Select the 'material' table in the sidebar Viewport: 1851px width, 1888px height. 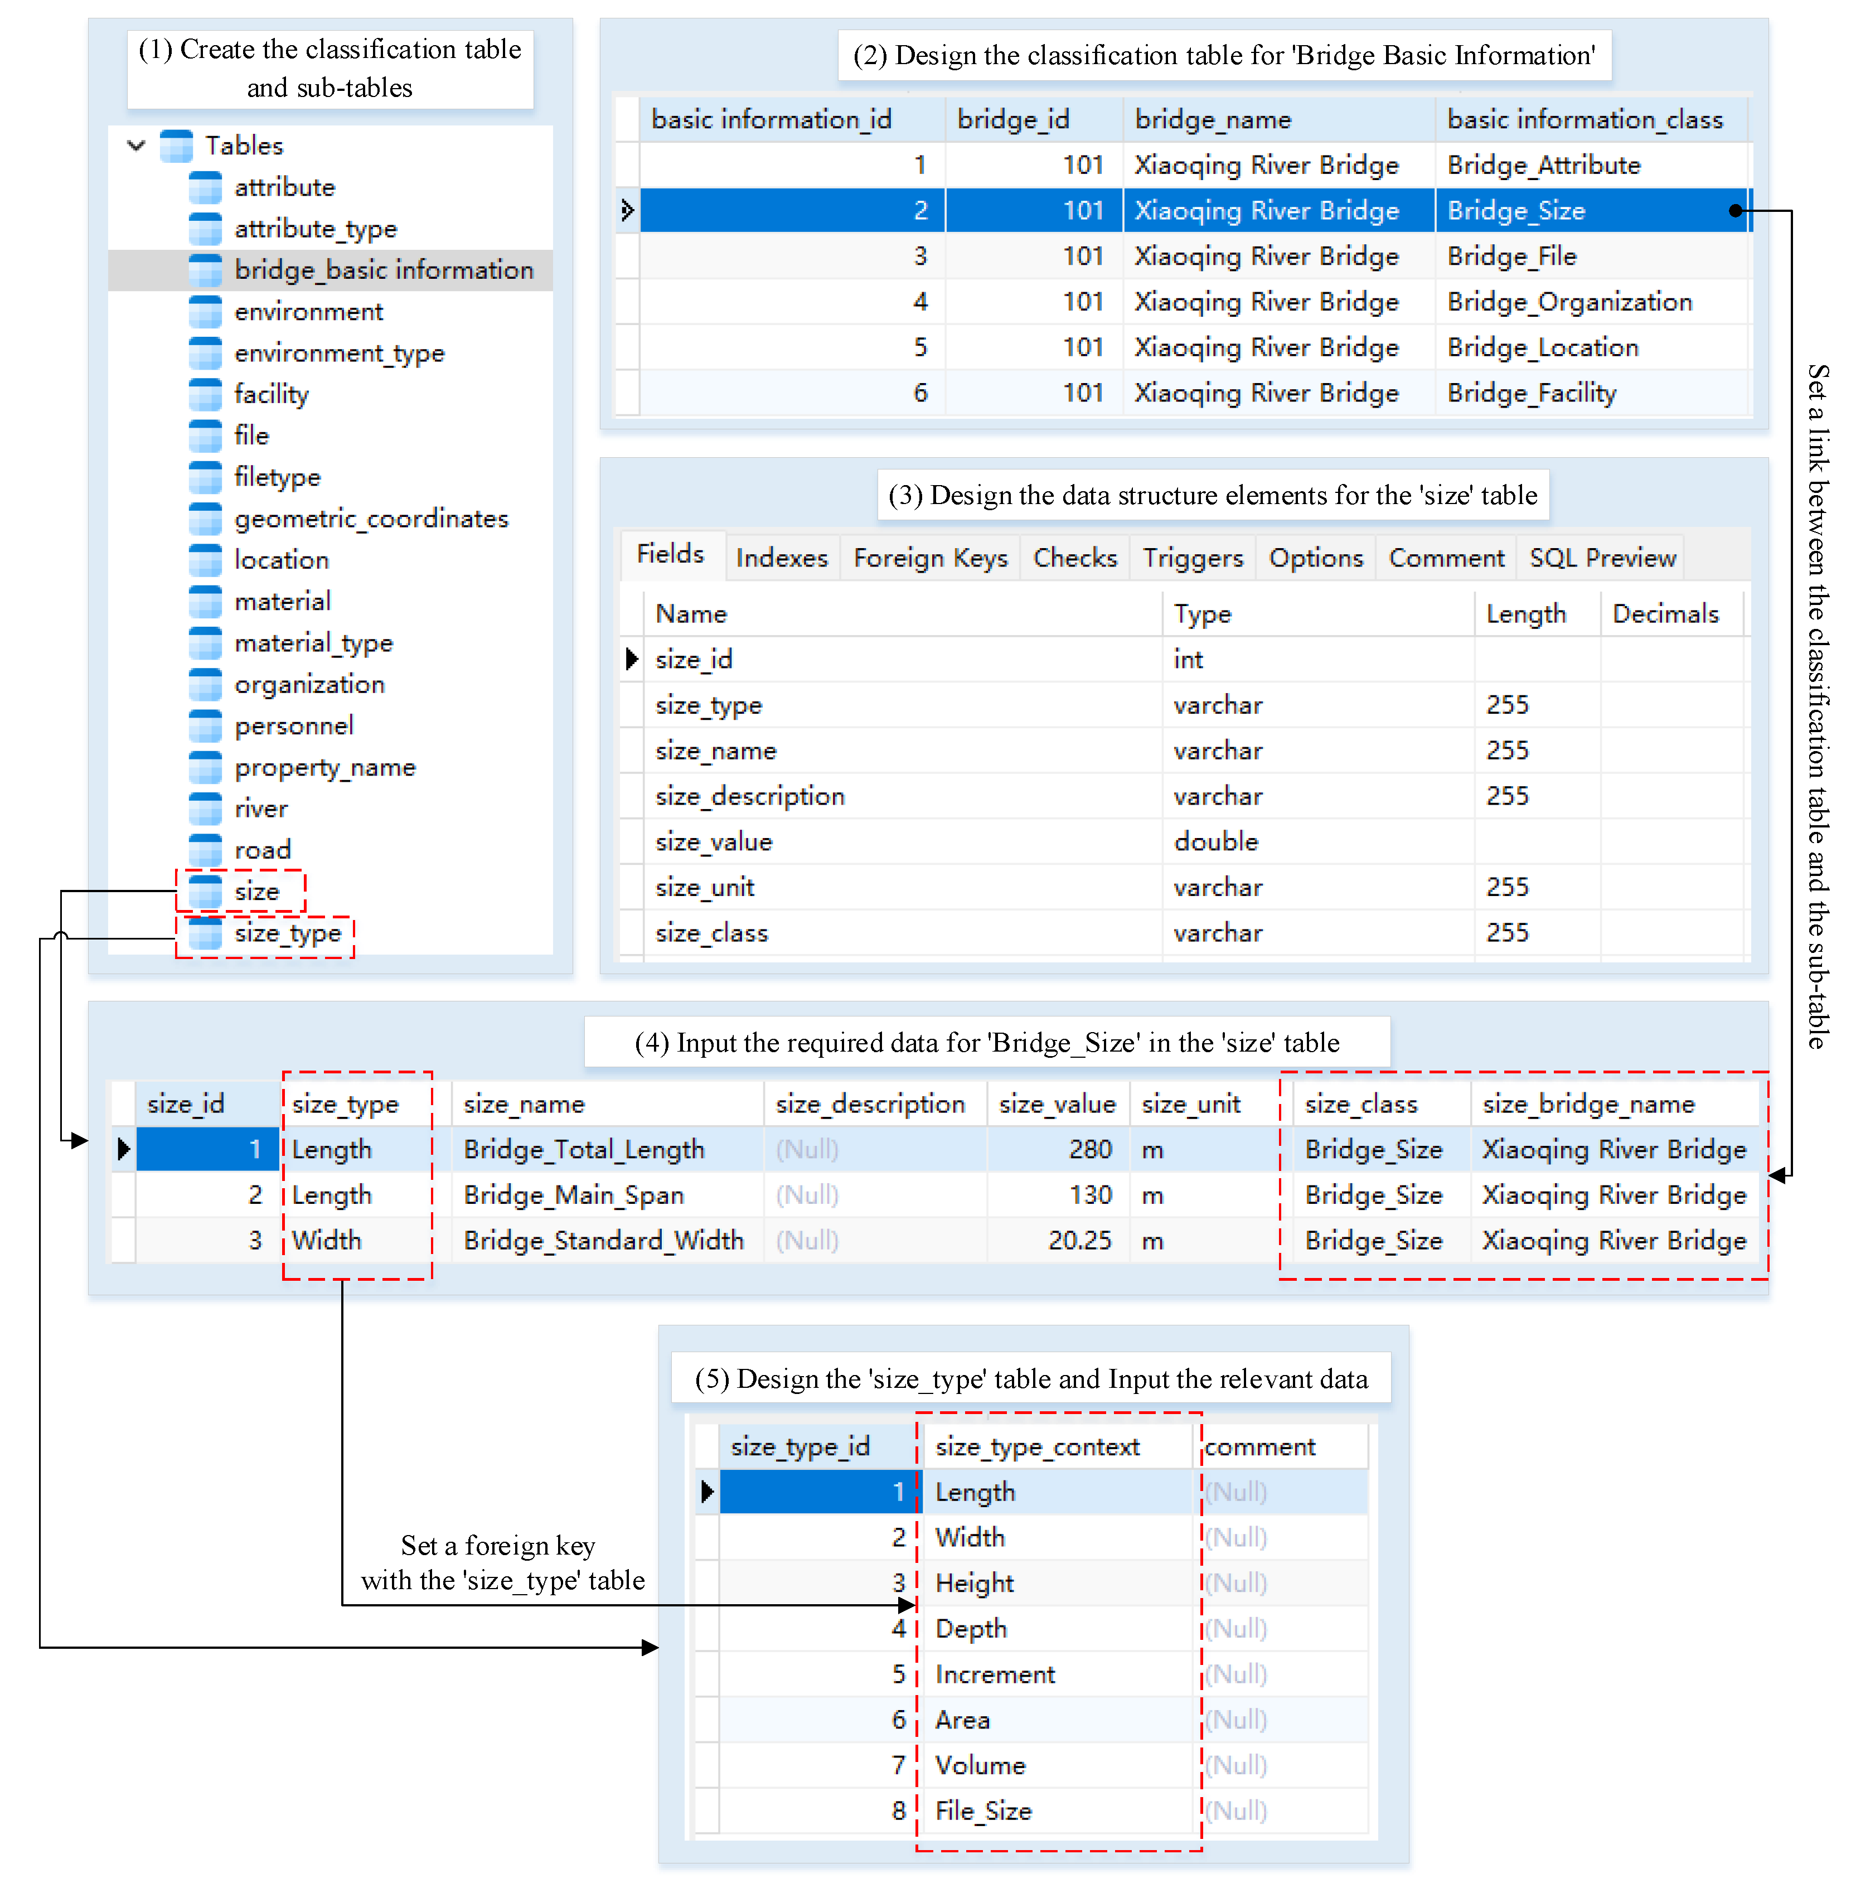pos(284,601)
